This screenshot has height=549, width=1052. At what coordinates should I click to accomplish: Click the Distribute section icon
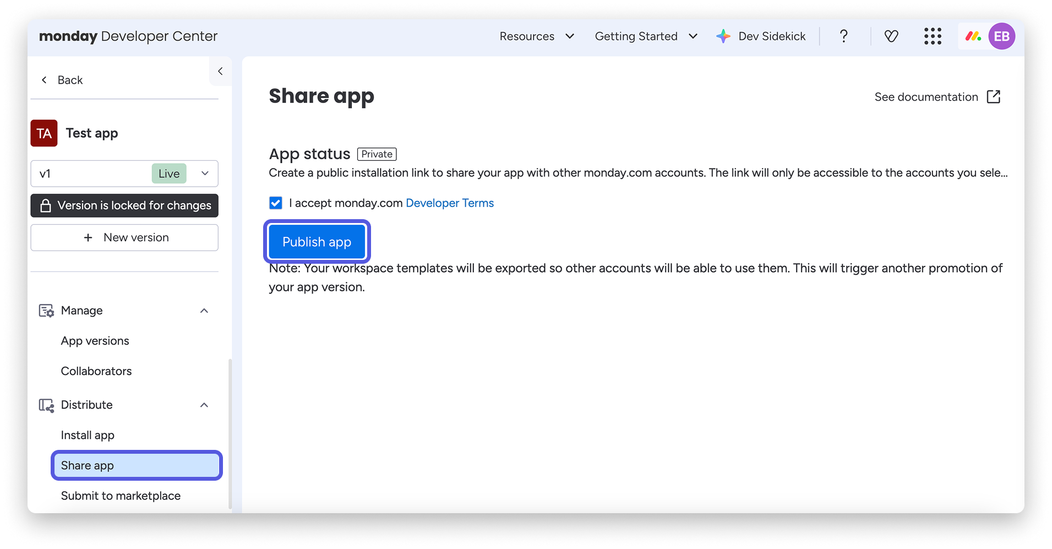[46, 405]
